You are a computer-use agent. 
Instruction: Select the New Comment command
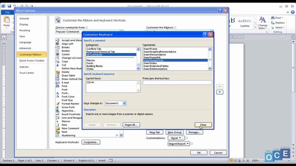pyautogui.click(x=70, y=128)
